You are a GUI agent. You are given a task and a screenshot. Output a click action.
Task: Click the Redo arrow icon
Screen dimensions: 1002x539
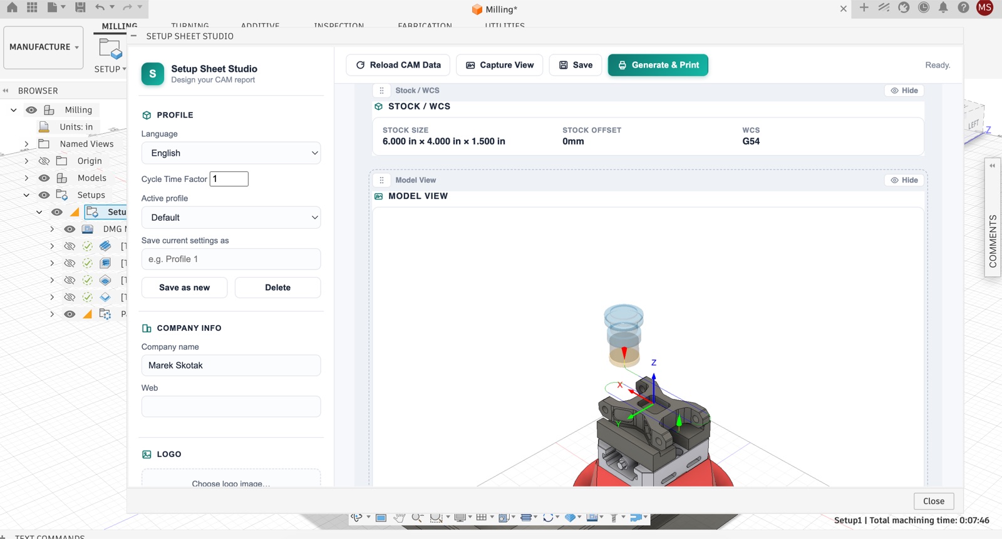click(128, 8)
